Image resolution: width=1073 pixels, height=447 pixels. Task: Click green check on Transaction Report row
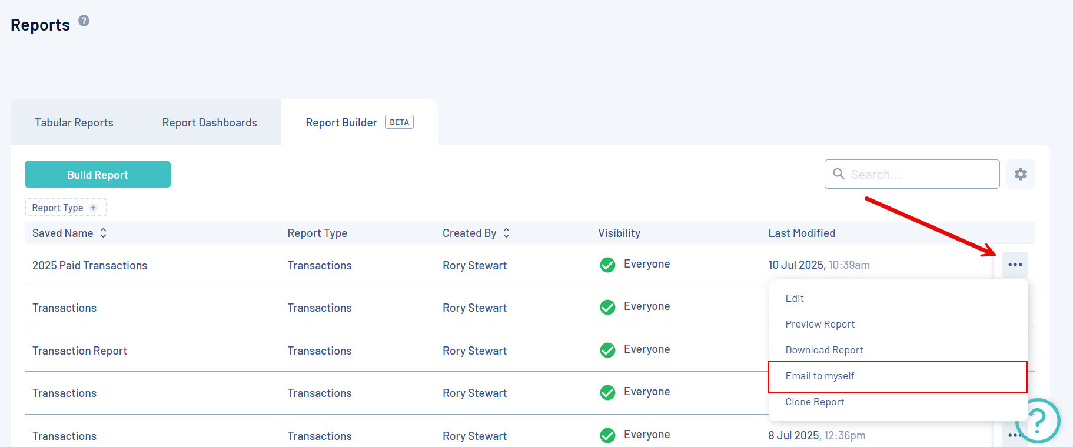coord(607,351)
